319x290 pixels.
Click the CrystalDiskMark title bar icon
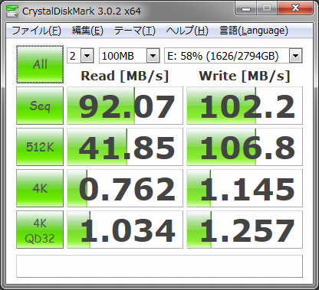[12, 11]
